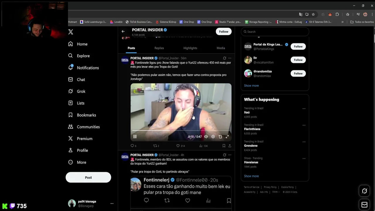Image resolution: width=375 pixels, height=211 pixels.
Task: Seek on the video progress bar
Action: 181,130
